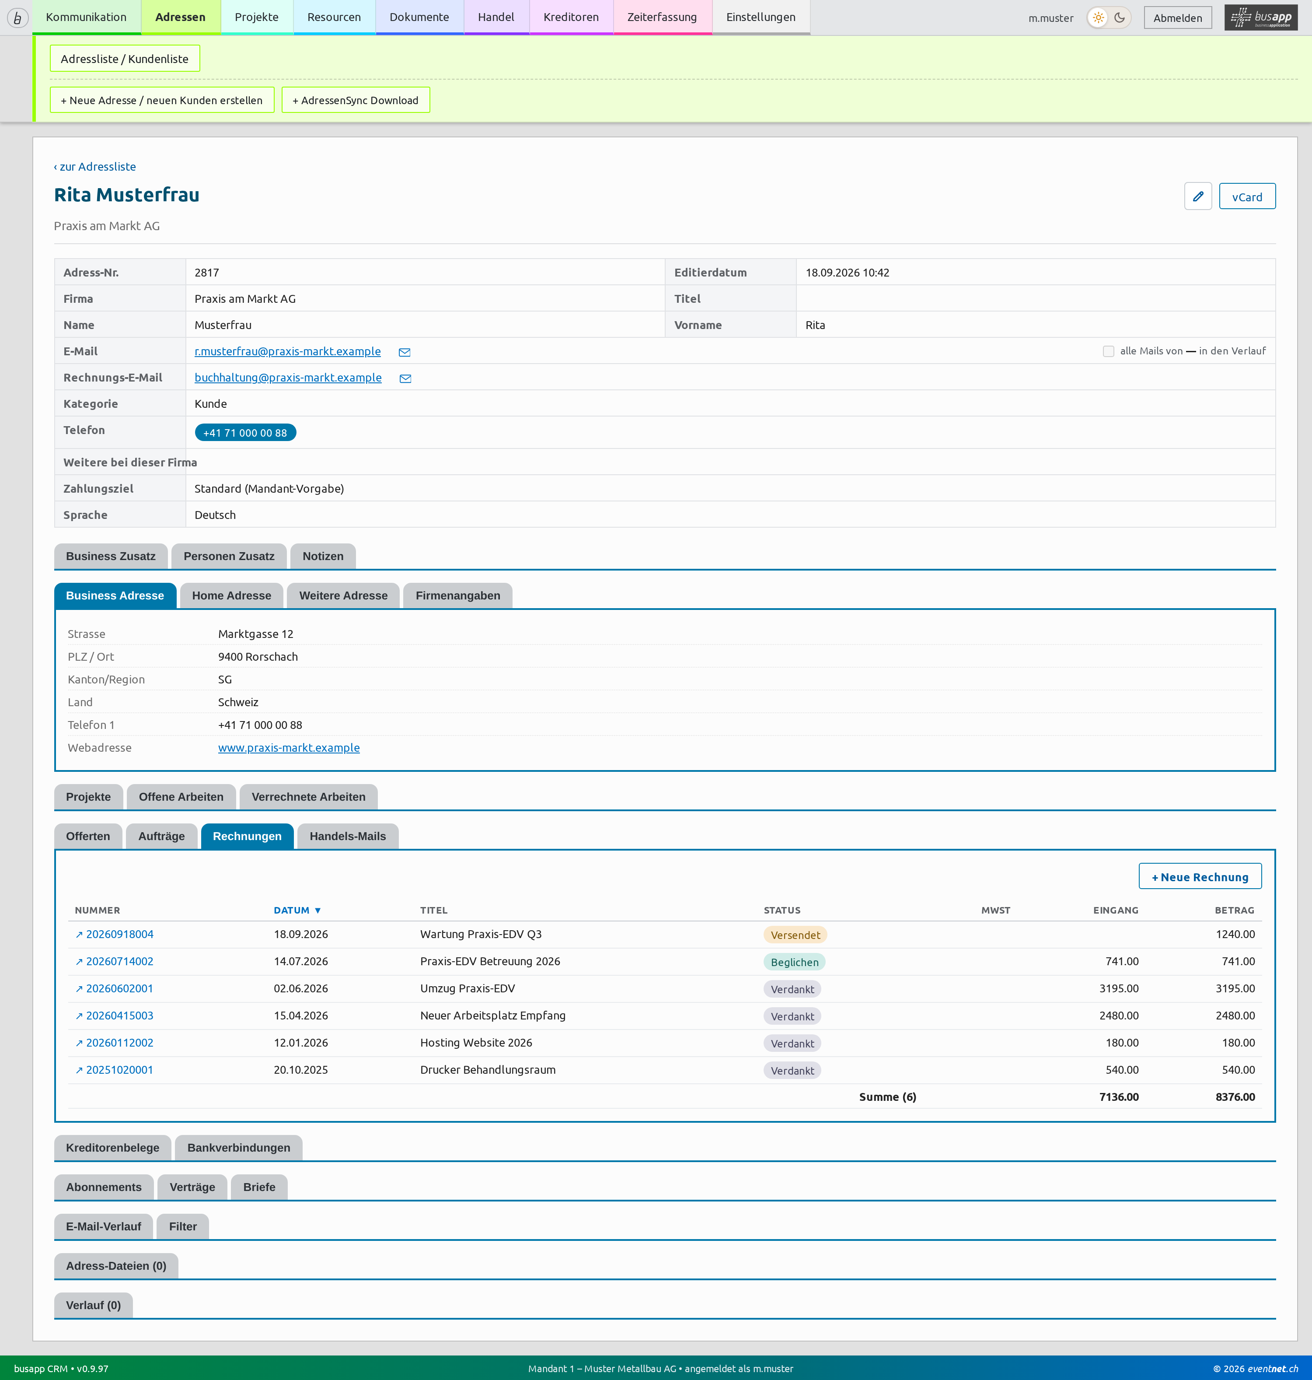Image resolution: width=1312 pixels, height=1380 pixels.
Task: Call the phone number +41 71 000 00 88 pill
Action: point(245,433)
